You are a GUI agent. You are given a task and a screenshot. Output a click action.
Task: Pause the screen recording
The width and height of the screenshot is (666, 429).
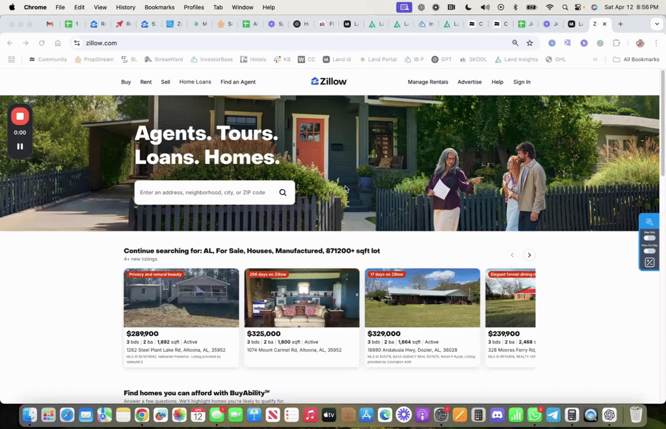pos(20,146)
